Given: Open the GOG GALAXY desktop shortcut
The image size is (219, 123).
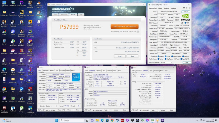Looking at the screenshot, I should coord(22,4).
